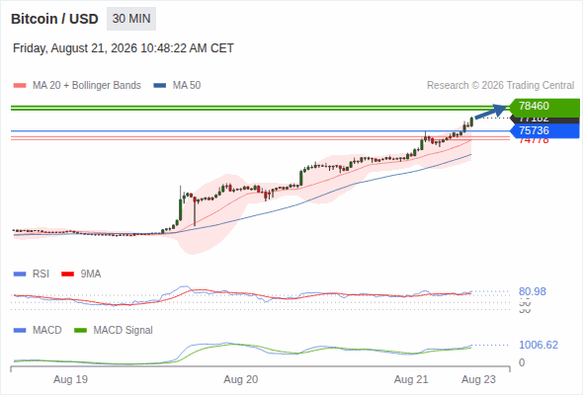Click the MA 20 + Bollinger Bands legend label
The width and height of the screenshot is (583, 395).
pos(87,86)
